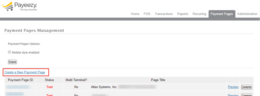Click the Status column header

pos(49,80)
